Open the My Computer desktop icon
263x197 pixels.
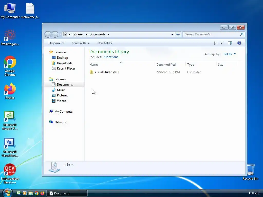point(10,11)
